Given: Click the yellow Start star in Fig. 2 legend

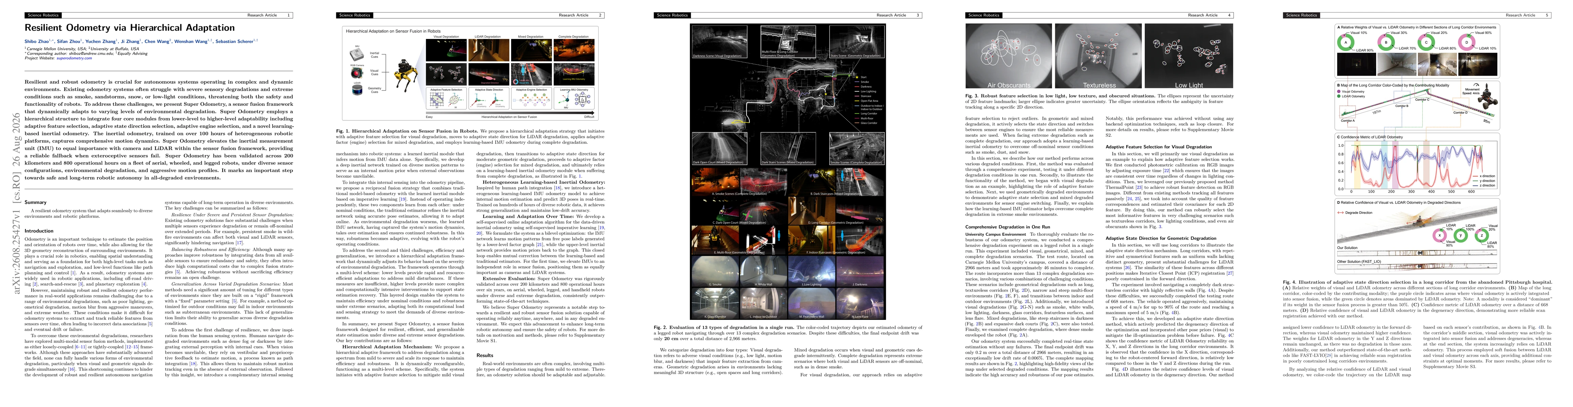Looking at the screenshot, I should 857,77.
